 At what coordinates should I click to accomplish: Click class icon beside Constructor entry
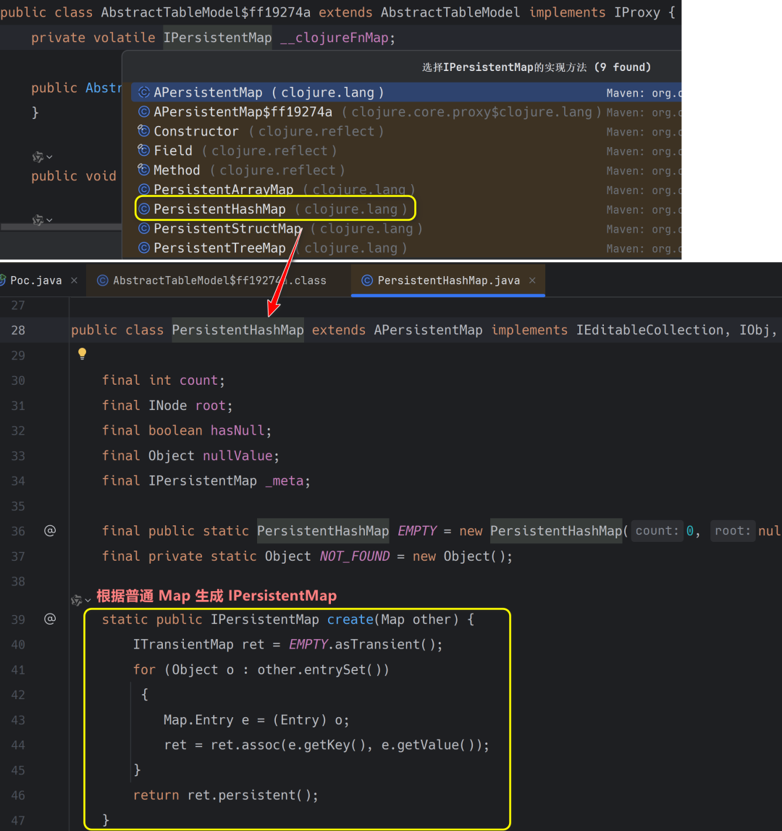click(143, 131)
